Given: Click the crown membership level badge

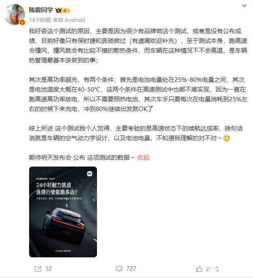Looking at the screenshot, I should [x=63, y=10].
